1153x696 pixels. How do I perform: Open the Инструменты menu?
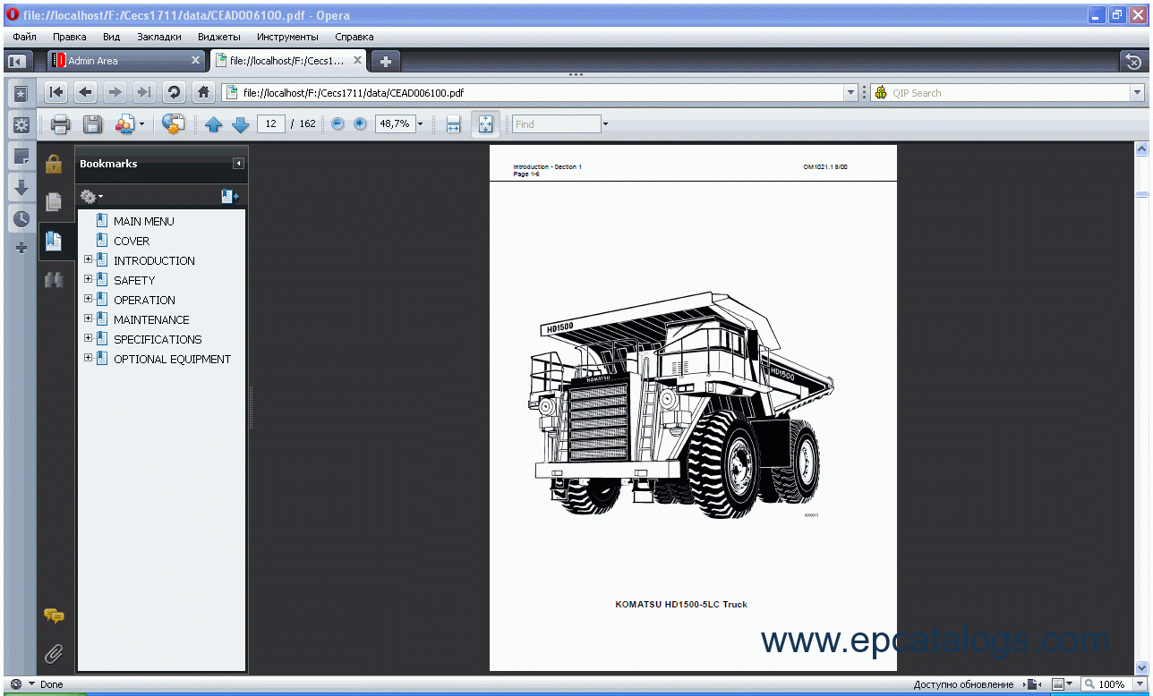click(x=287, y=37)
